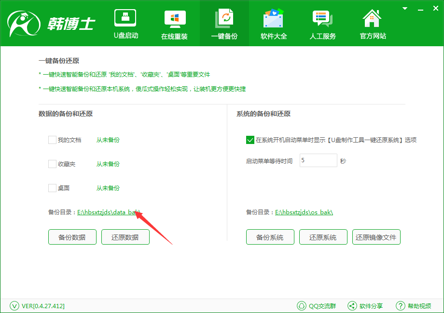The image size is (444, 313).
Task: Enable the 桌面 backup checkbox
Action: click(x=52, y=188)
